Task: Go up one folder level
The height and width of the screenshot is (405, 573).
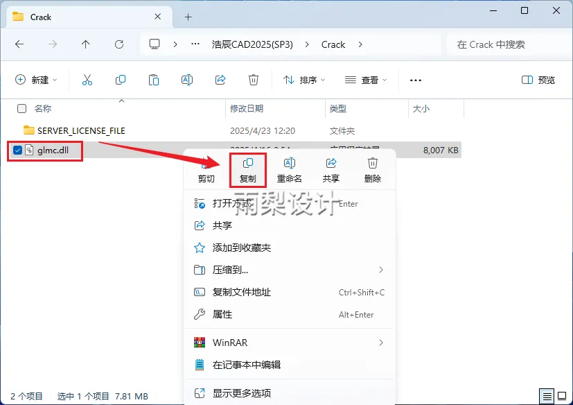Action: click(x=85, y=44)
